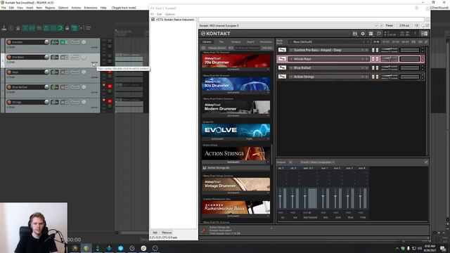The width and height of the screenshot is (450, 253).
Task: Click Action Strings library thumbnail
Action: coord(236,153)
